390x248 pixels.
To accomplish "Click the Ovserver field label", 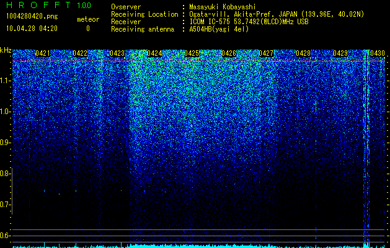I will [x=126, y=7].
